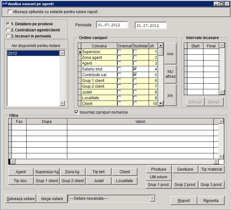
Task: Click the UM volum button
Action: [x=159, y=177]
